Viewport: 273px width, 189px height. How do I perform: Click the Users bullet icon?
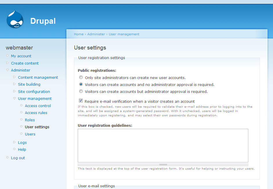21,134
